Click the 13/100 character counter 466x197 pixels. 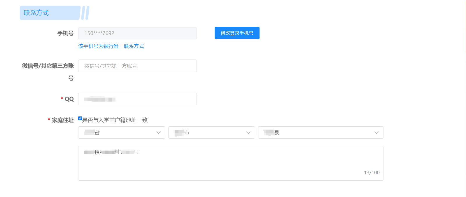372,172
